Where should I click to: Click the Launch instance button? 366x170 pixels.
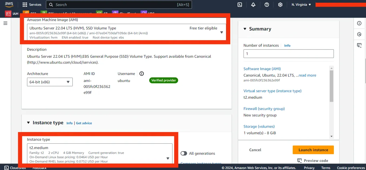tap(313, 150)
